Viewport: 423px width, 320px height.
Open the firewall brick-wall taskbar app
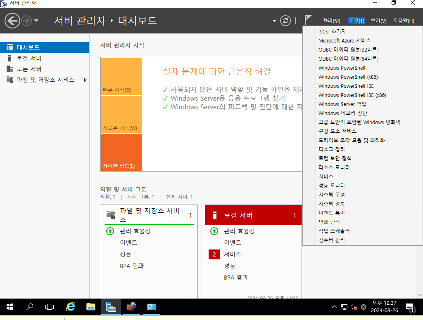coord(131,307)
